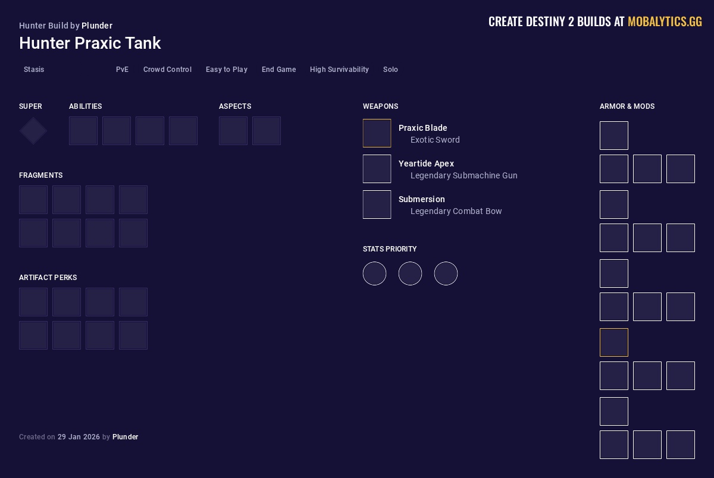This screenshot has height=478, width=714.
Task: Open the first Aspects slot icon
Action: click(x=233, y=131)
